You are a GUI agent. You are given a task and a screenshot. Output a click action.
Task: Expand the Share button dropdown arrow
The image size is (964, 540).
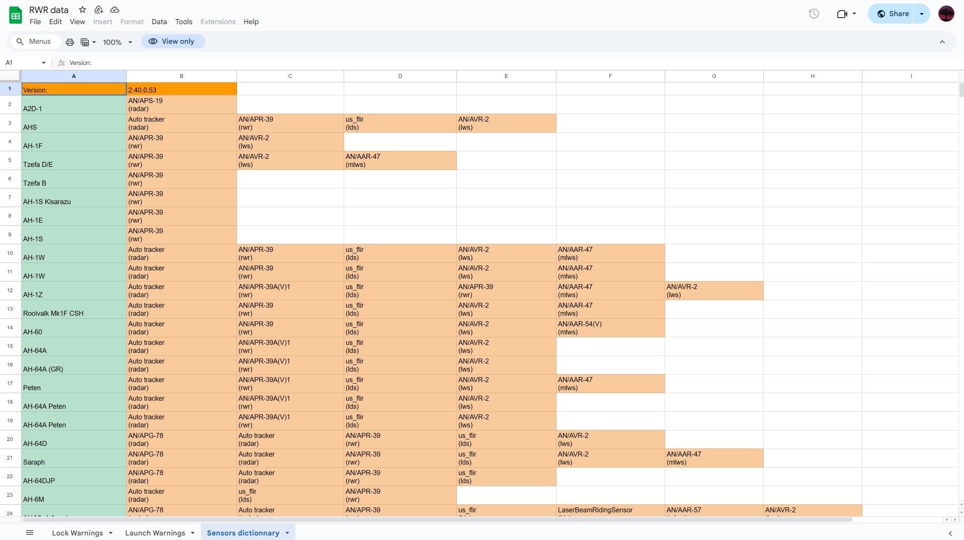point(922,14)
